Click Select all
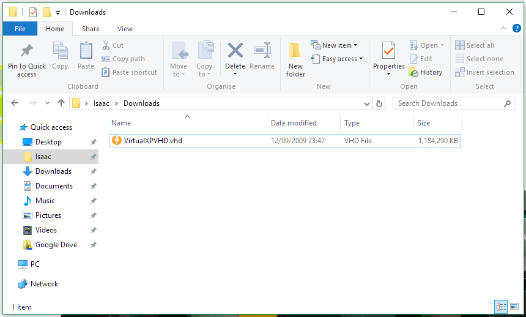 tap(475, 45)
